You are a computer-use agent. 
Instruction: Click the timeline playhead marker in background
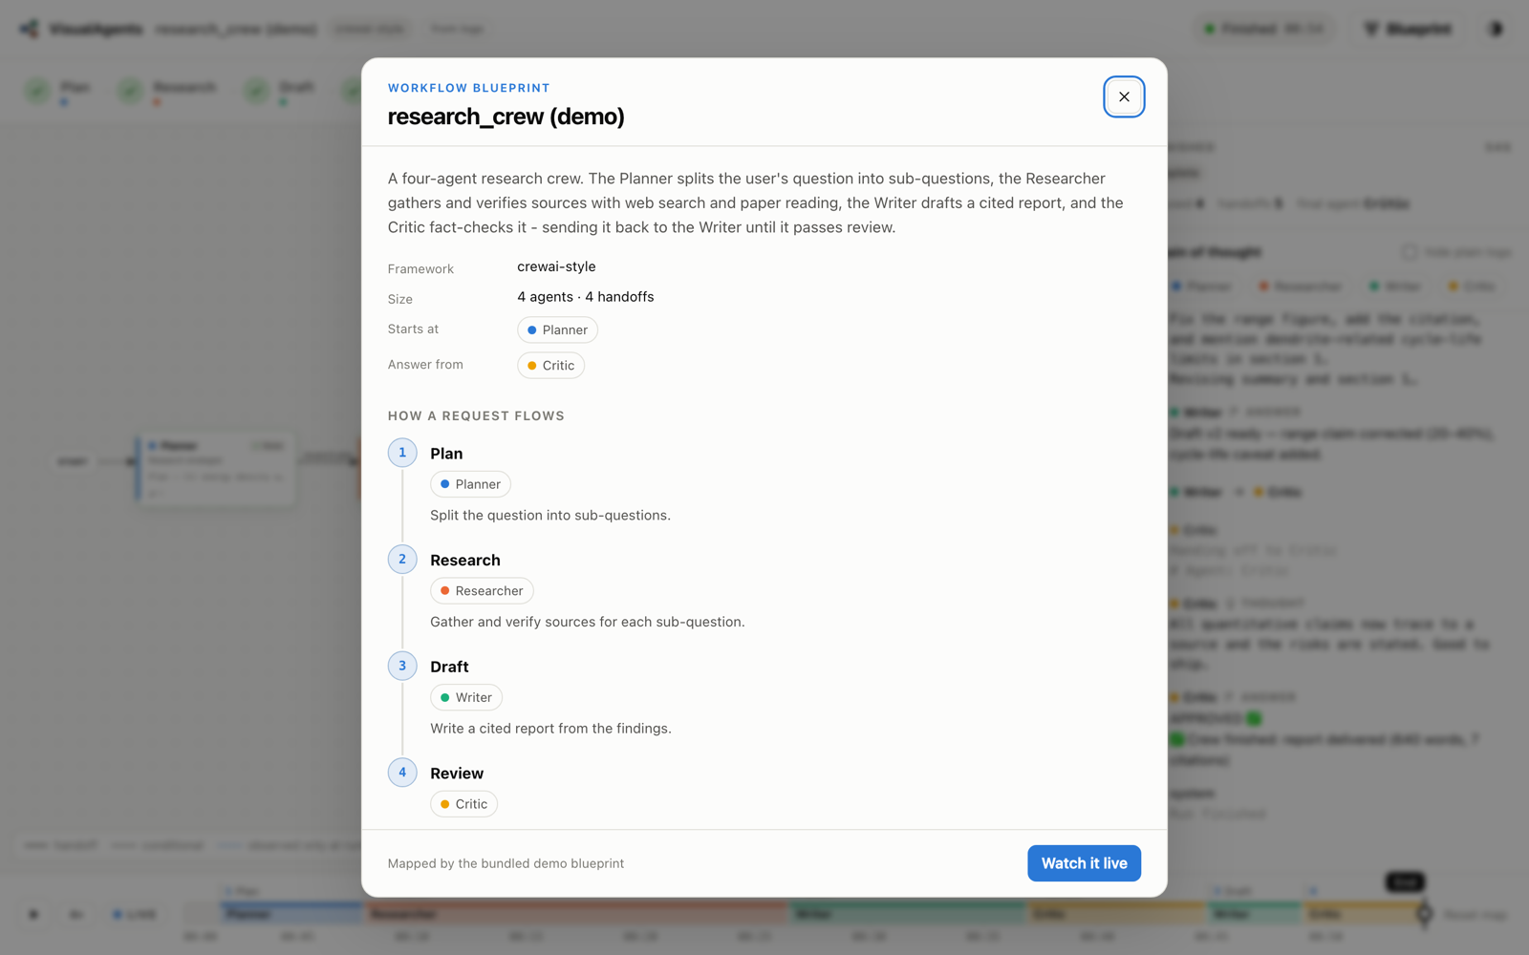(x=1424, y=914)
